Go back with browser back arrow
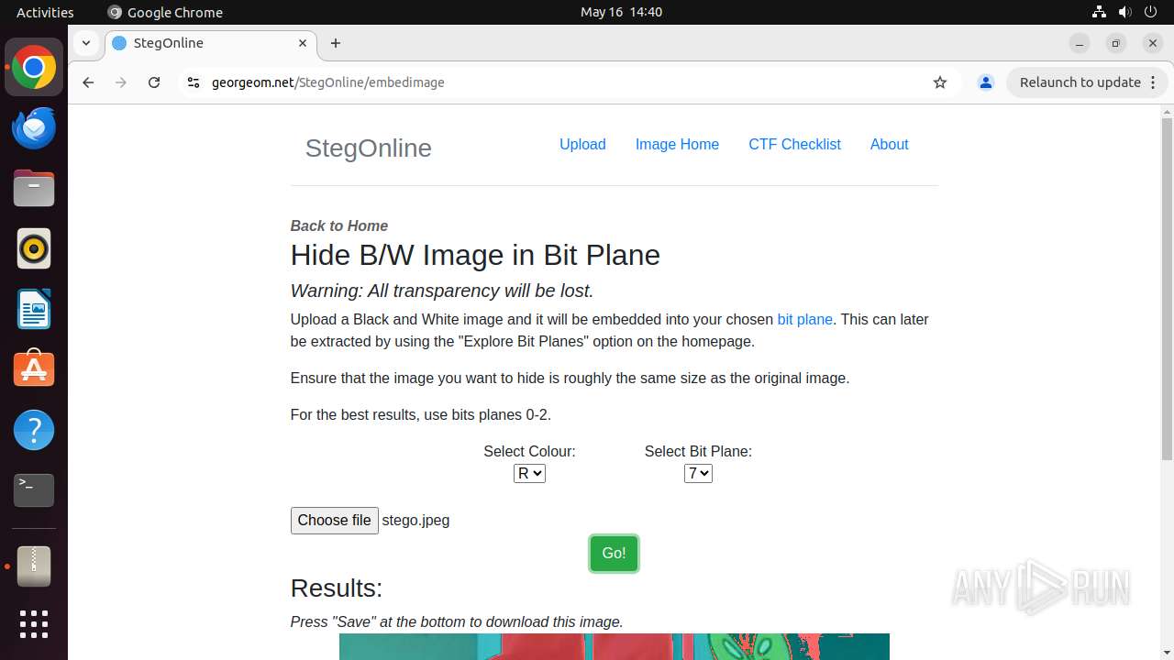This screenshot has height=660, width=1174. click(x=88, y=82)
